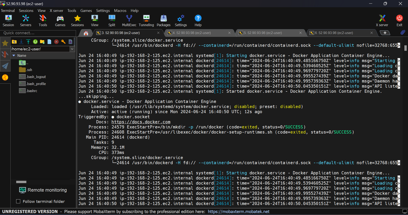Click the purple A file icon in SFTP toolbar
The image size is (408, 215).
point(70,42)
